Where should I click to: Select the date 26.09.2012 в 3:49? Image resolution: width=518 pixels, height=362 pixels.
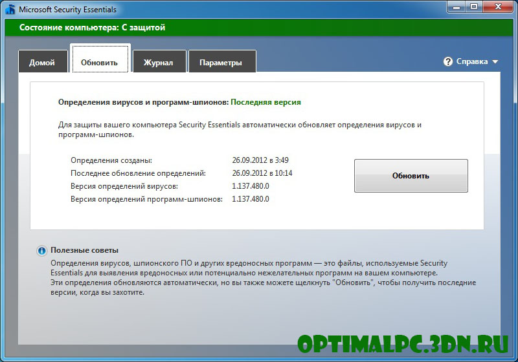260,160
